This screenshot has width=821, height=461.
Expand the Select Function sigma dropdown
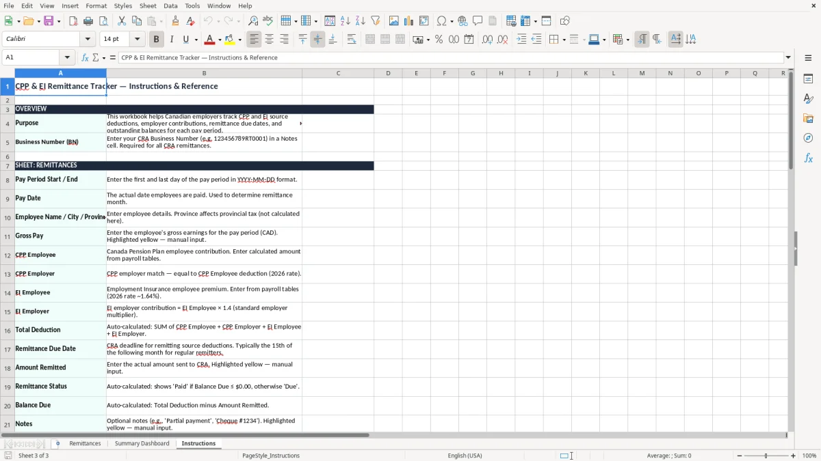click(x=103, y=57)
